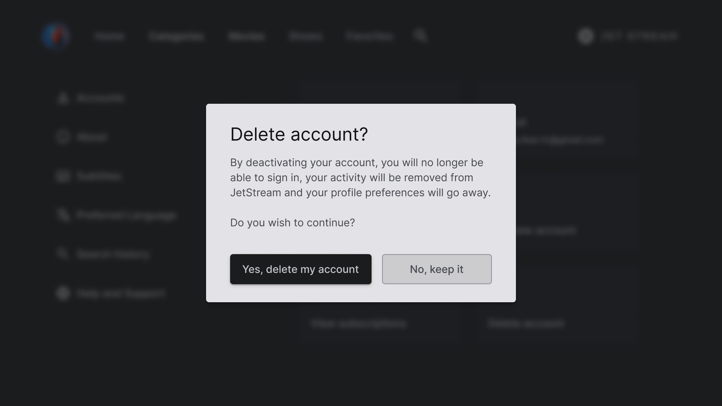Viewport: 722px width, 406px height.
Task: Click the JetStream home logo icon
Action: [56, 36]
